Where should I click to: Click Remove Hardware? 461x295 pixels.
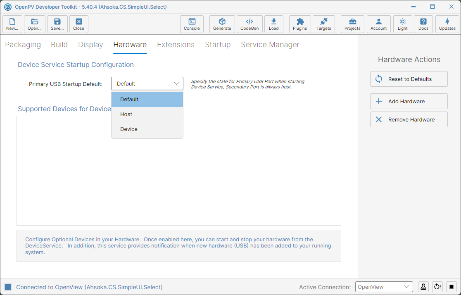pos(409,119)
